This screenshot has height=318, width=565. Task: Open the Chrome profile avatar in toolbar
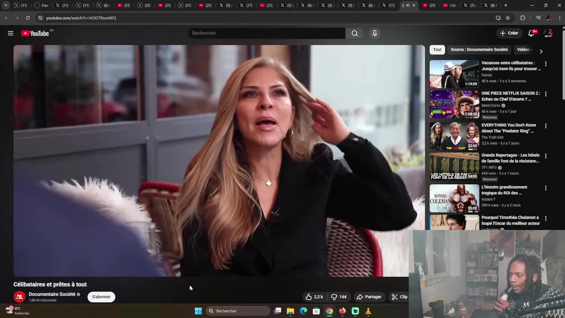(x=549, y=18)
